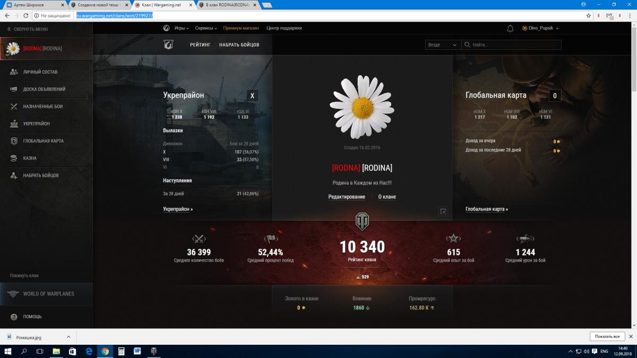Open World of Tanks taskbar icon

154,351
